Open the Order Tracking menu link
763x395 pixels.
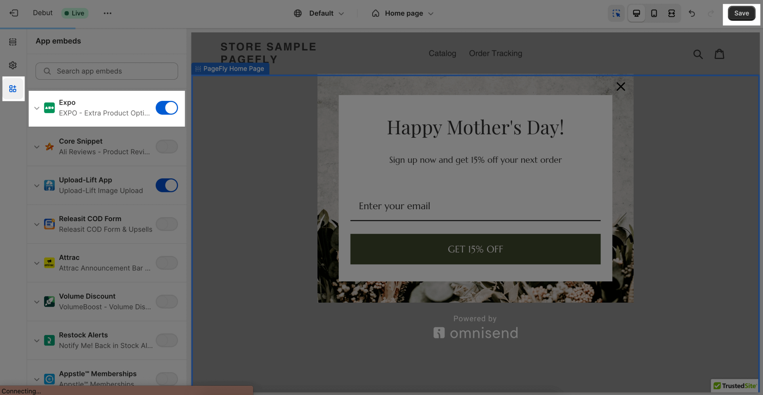(496, 53)
